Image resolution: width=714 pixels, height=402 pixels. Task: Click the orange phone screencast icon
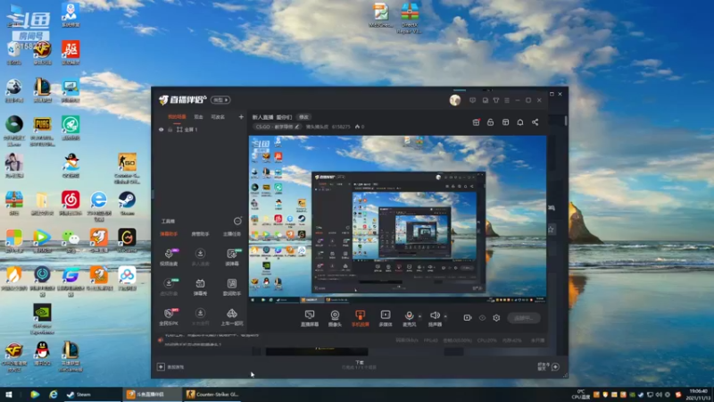click(x=360, y=318)
